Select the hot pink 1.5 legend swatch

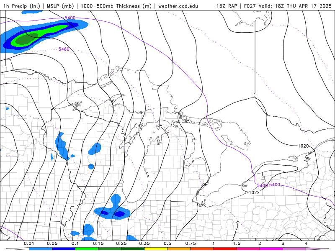[248, 249]
